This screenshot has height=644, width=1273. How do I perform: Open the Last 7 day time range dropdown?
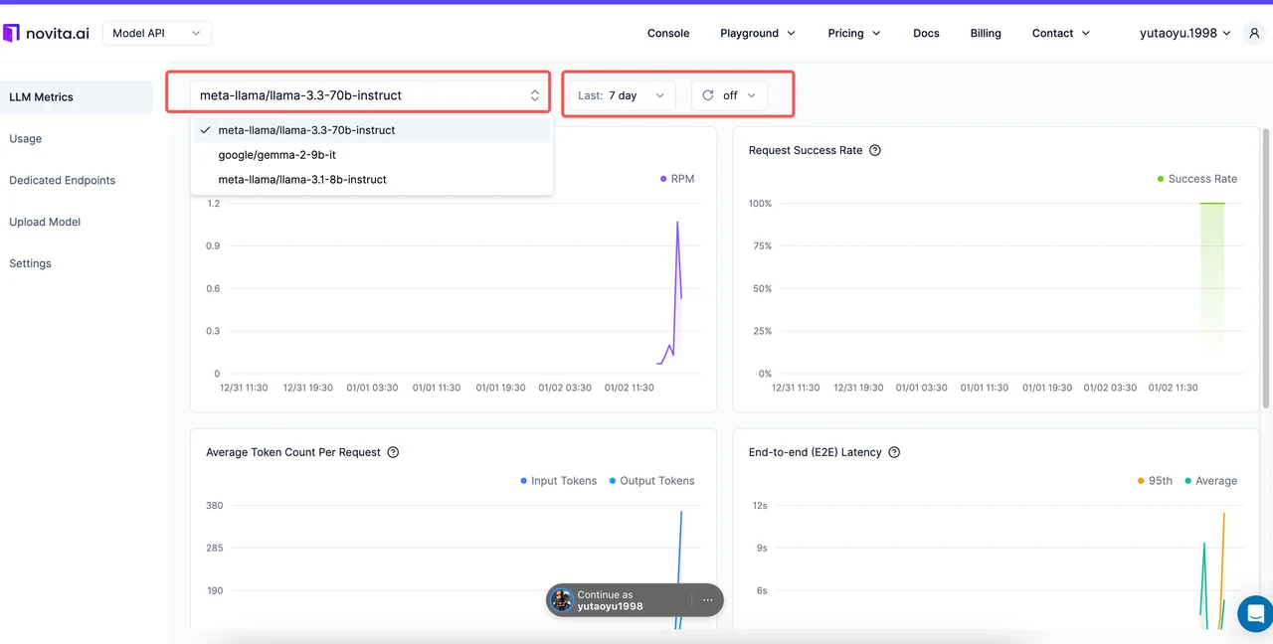[622, 95]
